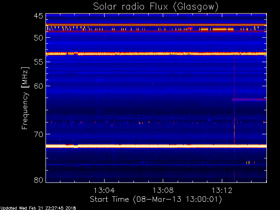
Task: Click the '70' frequency tick label
Action: click(38, 134)
